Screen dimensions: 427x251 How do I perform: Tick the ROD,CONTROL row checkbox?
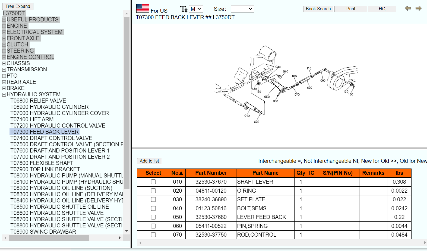153,235
